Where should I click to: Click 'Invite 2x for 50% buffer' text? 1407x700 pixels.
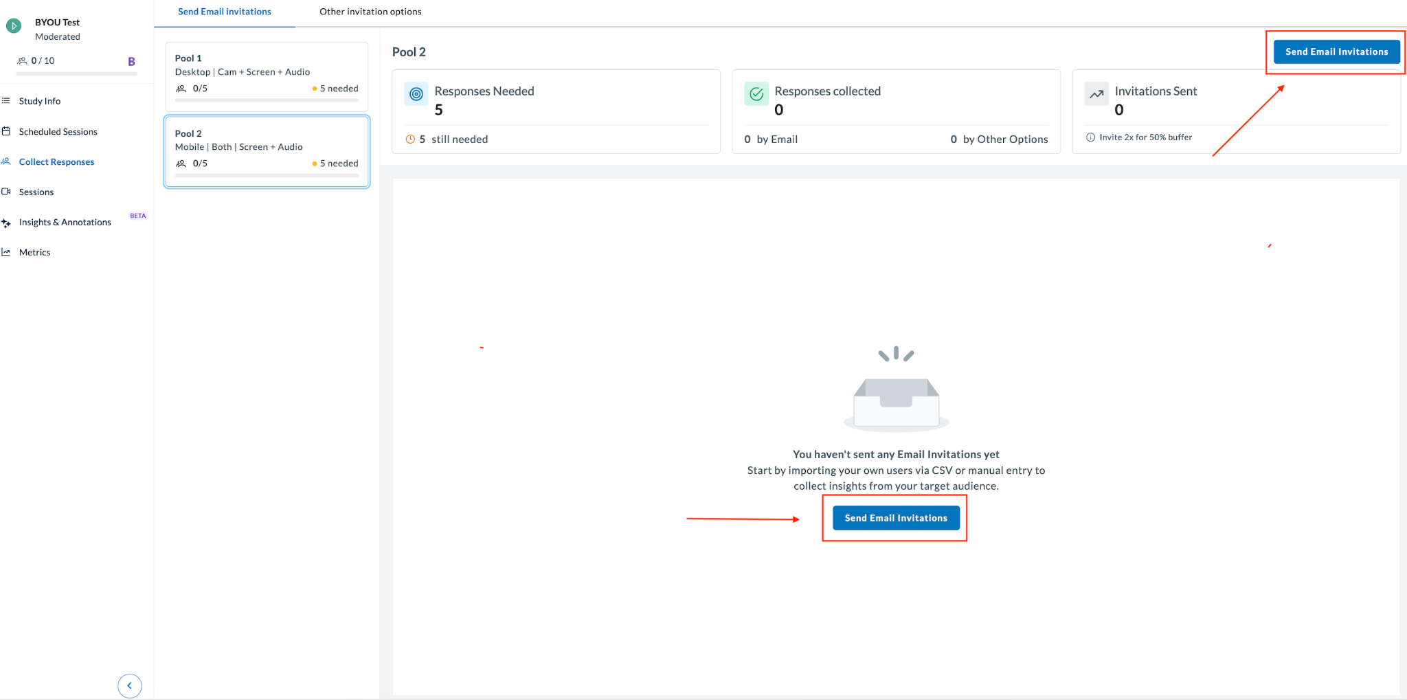pyautogui.click(x=1146, y=137)
